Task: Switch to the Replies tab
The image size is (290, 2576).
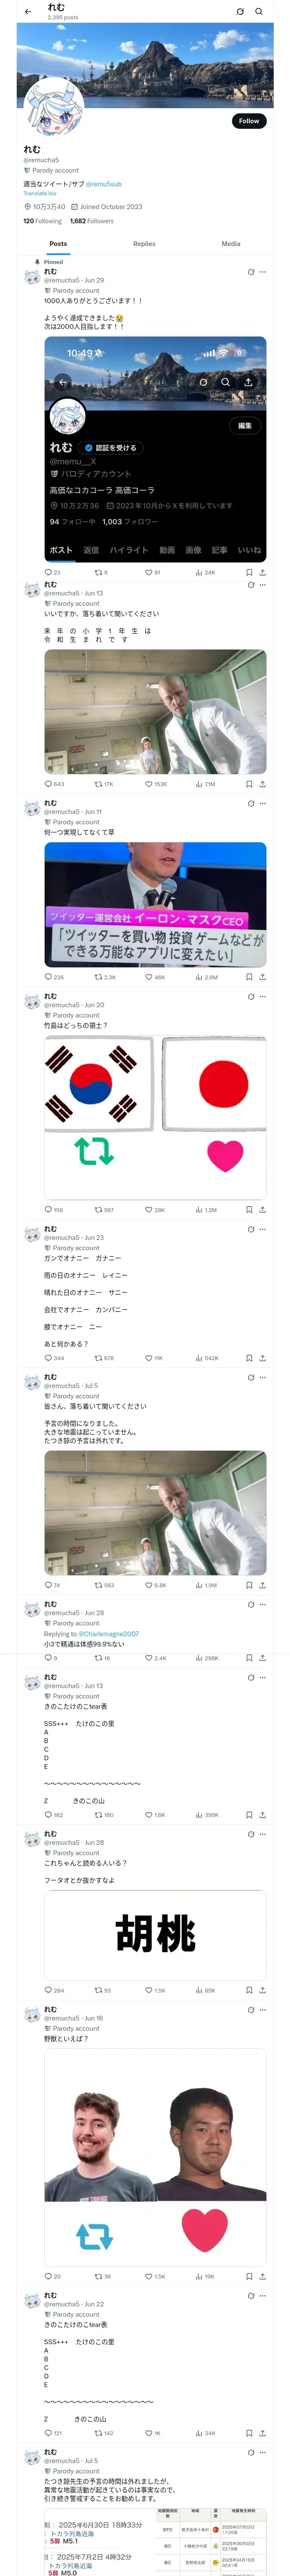Action: [x=144, y=244]
